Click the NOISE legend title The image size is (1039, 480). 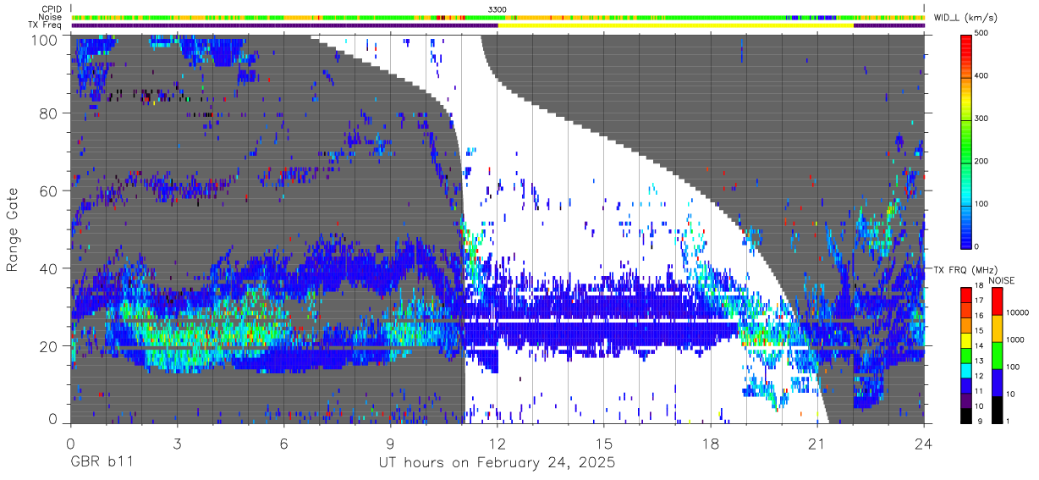click(x=1001, y=280)
